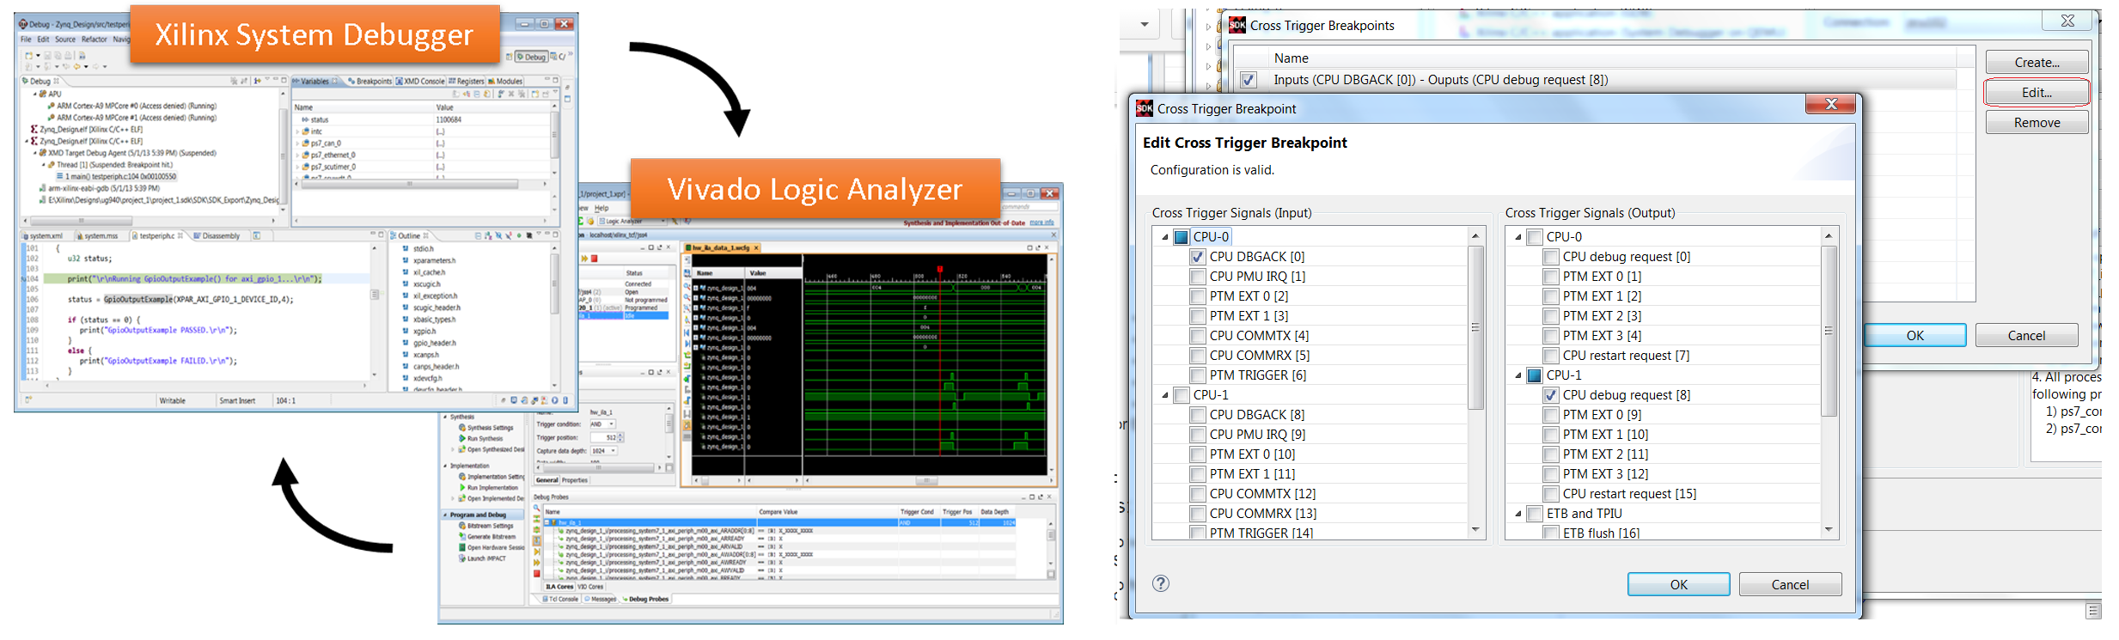Click Cancel in Edit Cross Trigger Breakpoint dialog
The width and height of the screenshot is (2119, 640).
(x=1790, y=584)
